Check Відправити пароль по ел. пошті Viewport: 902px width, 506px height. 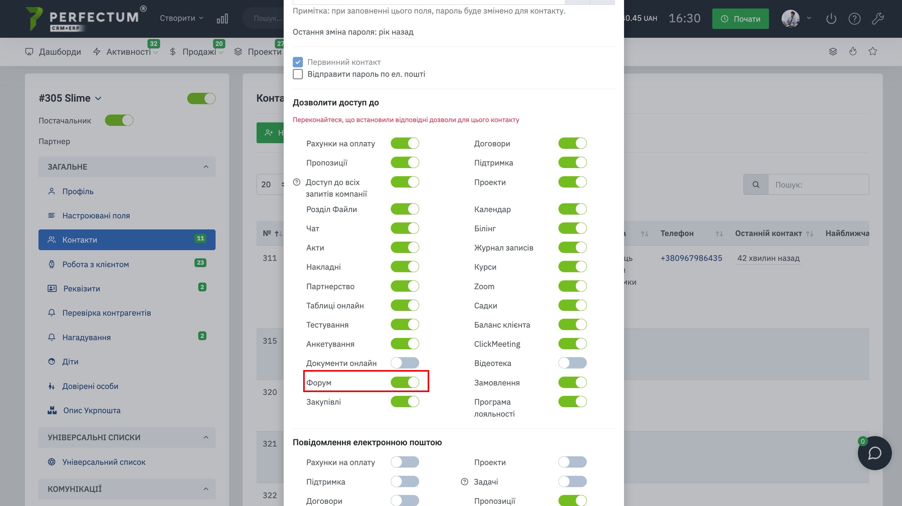298,74
